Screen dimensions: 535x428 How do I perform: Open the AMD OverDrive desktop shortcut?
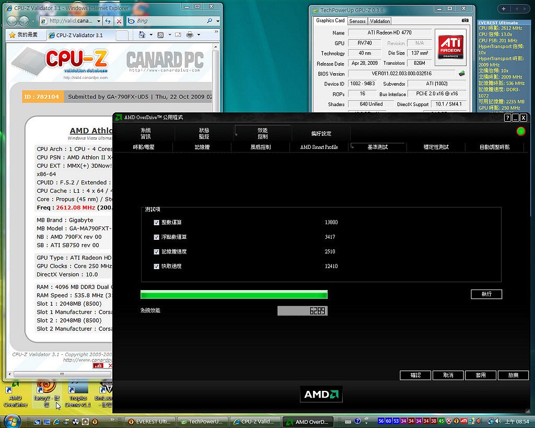pos(15,395)
